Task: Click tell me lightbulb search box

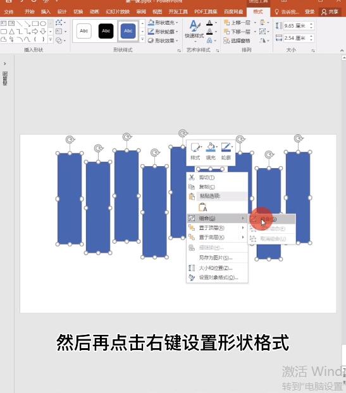Action: coord(287,12)
